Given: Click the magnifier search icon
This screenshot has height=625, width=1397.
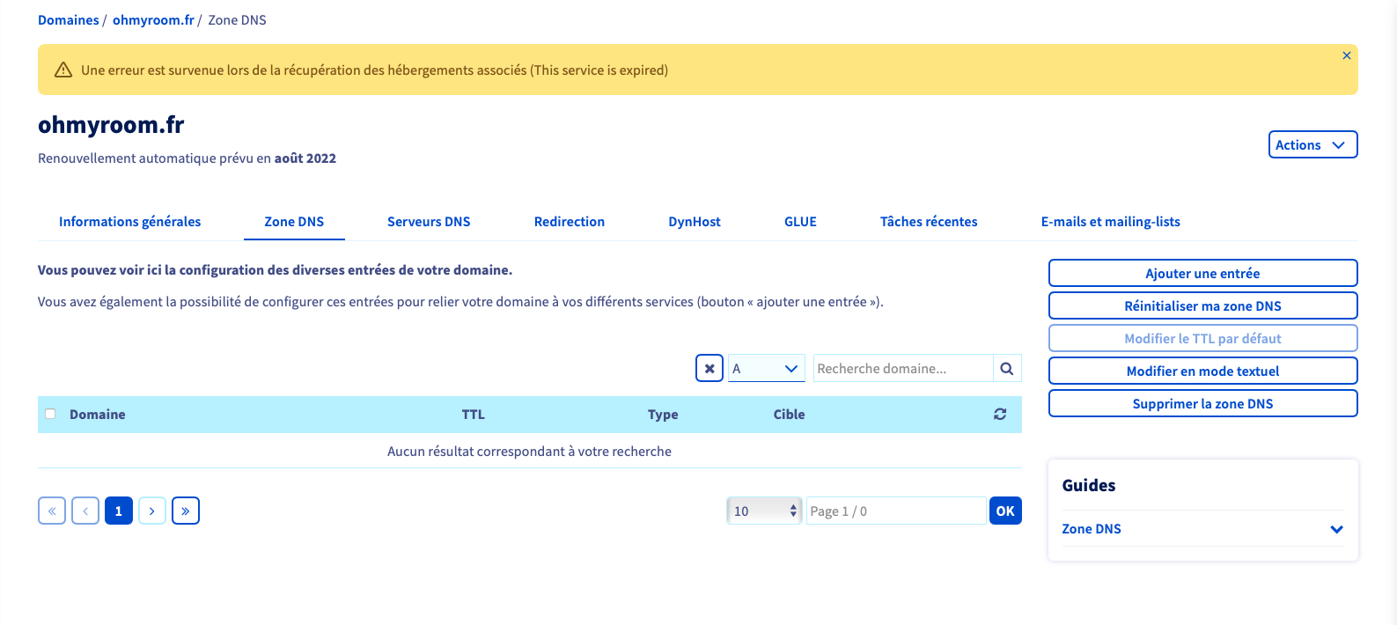Looking at the screenshot, I should click(x=1007, y=368).
